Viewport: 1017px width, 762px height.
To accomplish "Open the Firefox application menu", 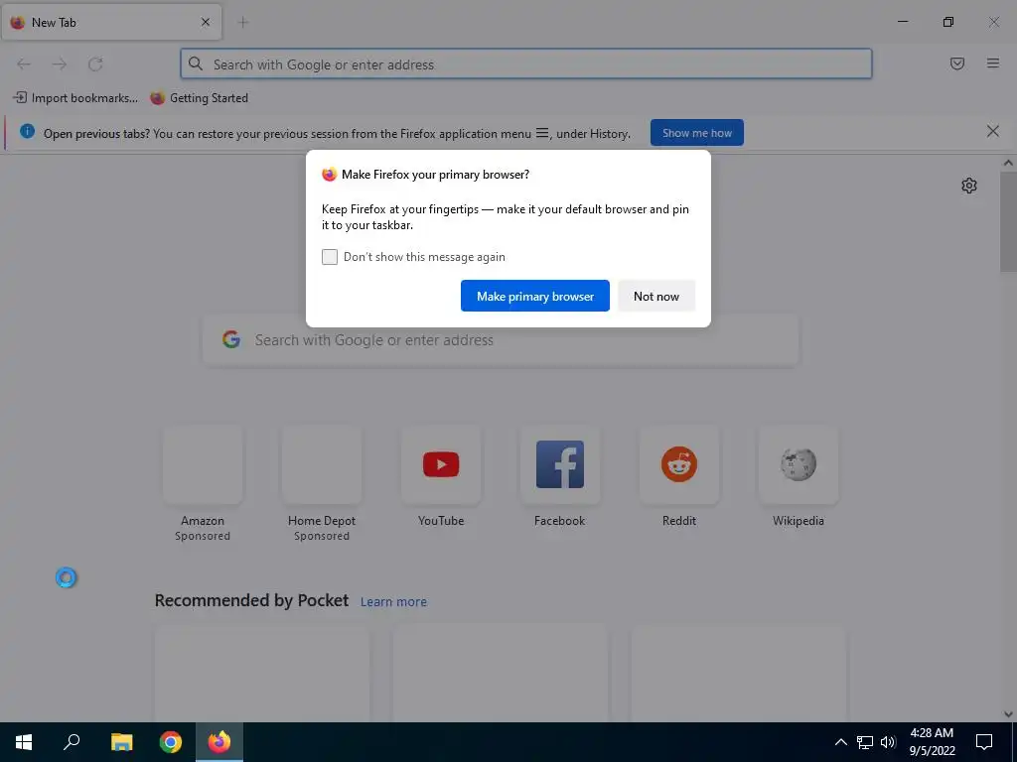I will (x=993, y=63).
